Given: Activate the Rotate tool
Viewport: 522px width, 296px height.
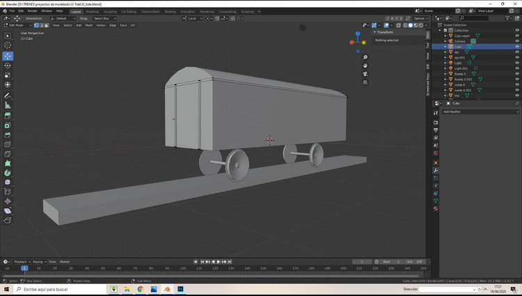Looking at the screenshot, I should coord(8,65).
